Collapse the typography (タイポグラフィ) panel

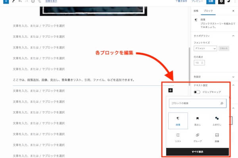233,36
